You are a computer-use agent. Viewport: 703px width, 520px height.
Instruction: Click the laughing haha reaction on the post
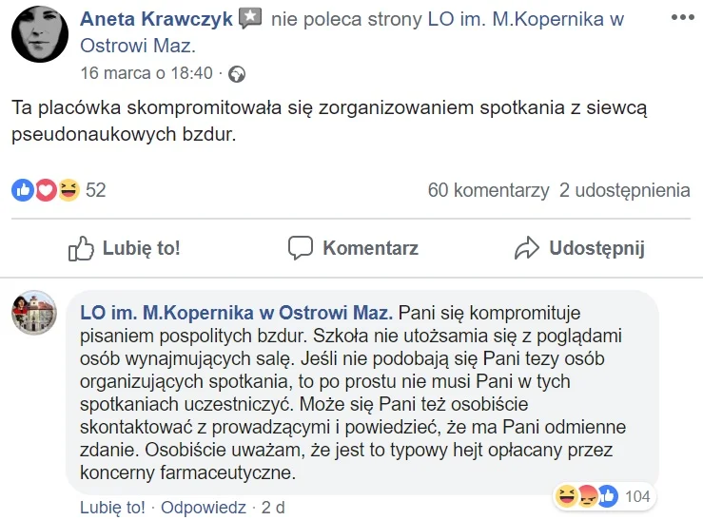click(68, 190)
